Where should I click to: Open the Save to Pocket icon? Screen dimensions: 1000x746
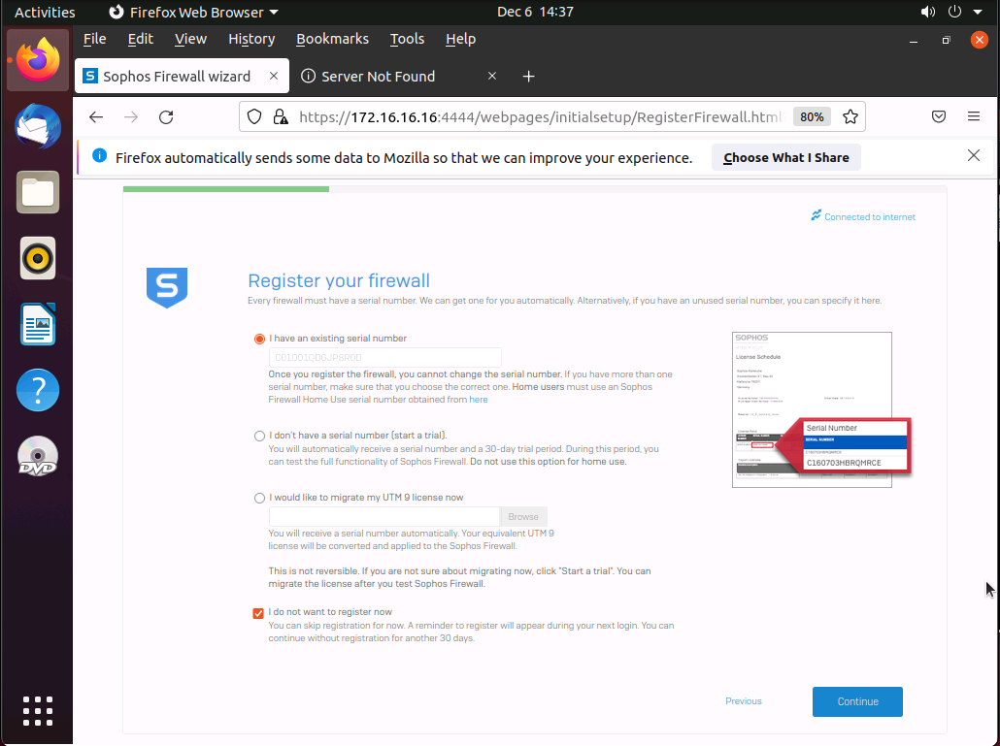point(939,117)
